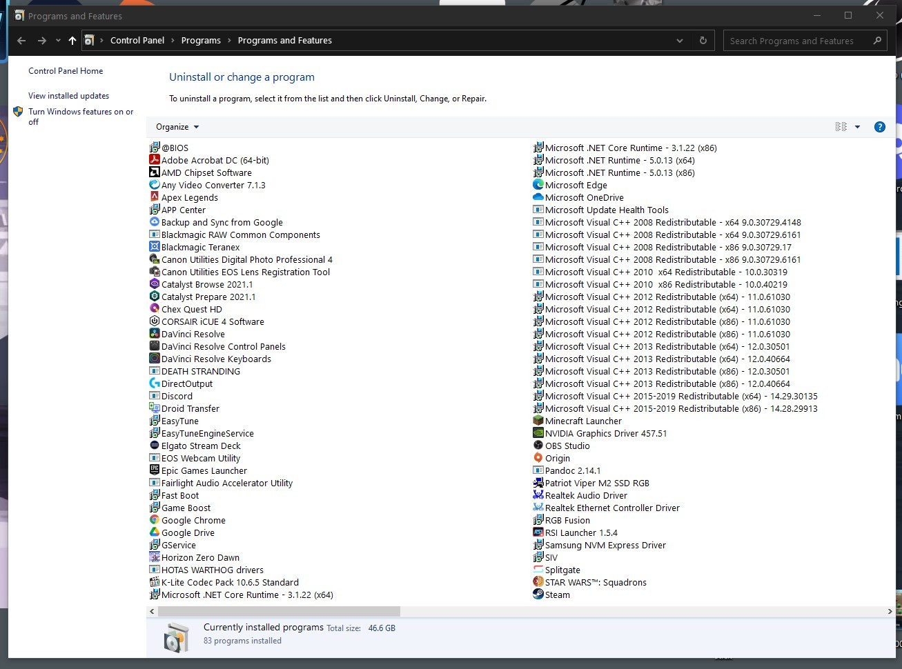Click the OBS Studio icon
Viewport: 902px width, 669px height.
[x=538, y=446]
